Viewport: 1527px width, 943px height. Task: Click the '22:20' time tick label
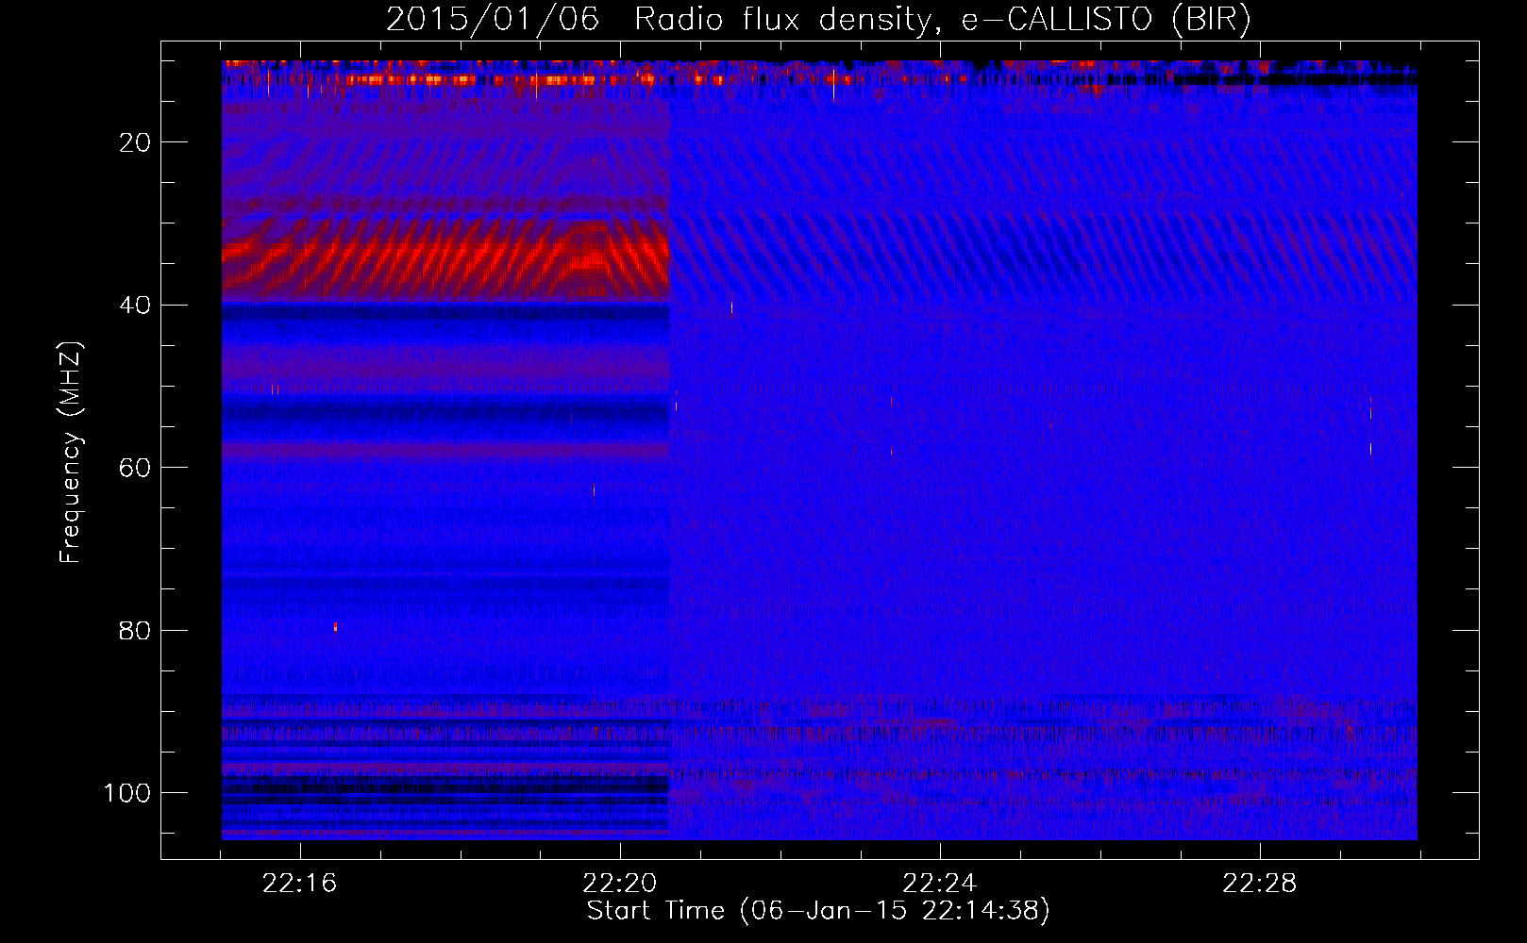click(x=619, y=884)
